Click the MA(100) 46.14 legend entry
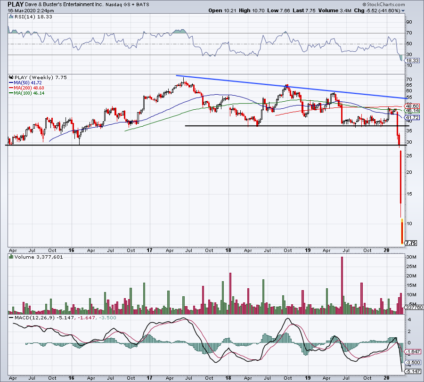Screen dimensions: 424x382 click(27, 93)
